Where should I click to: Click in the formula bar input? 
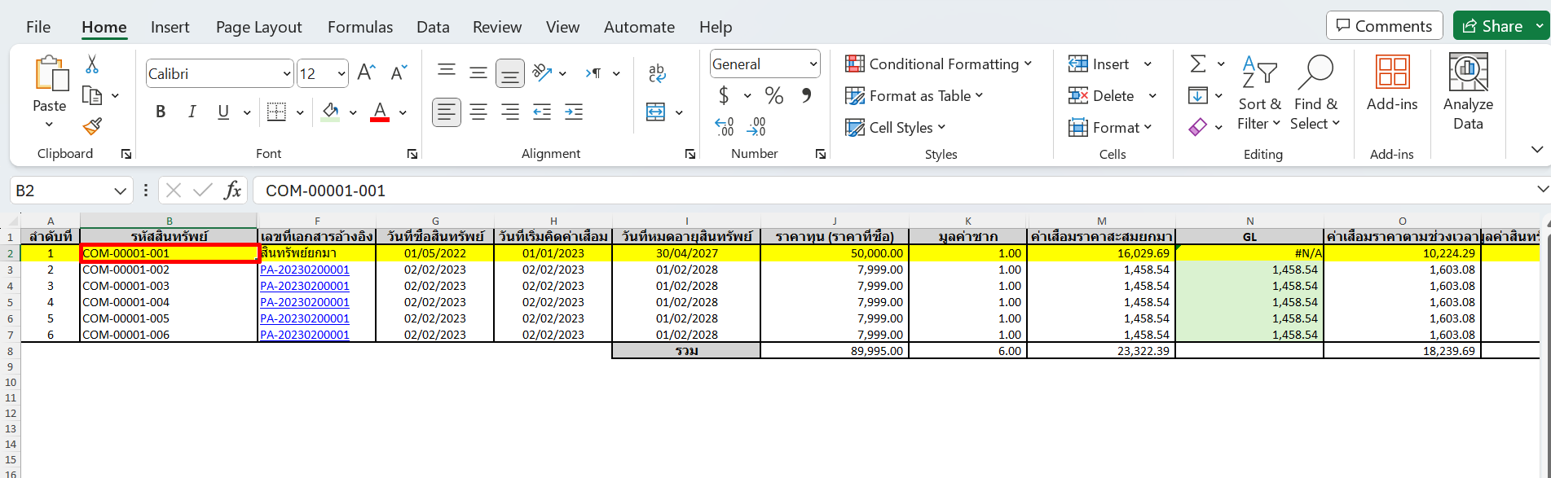coord(892,191)
